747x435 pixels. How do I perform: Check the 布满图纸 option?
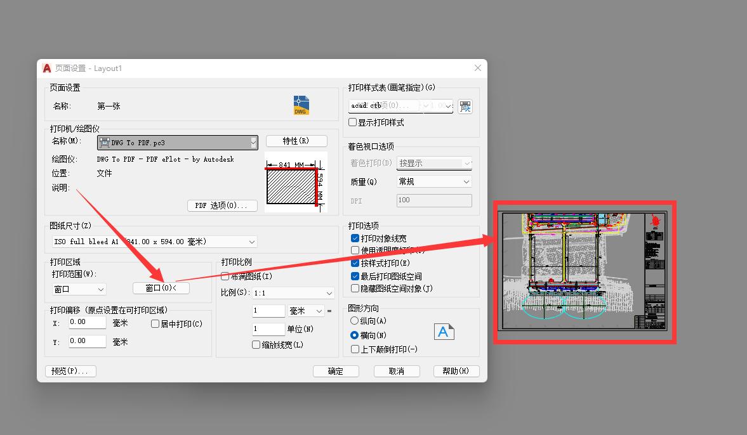coord(225,276)
